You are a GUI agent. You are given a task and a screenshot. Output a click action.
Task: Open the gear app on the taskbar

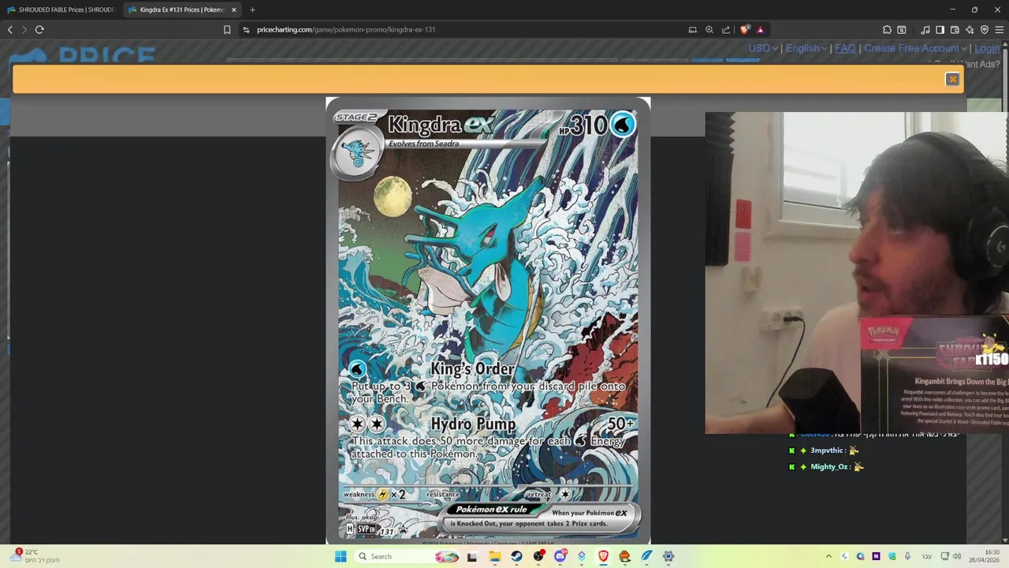pos(668,557)
